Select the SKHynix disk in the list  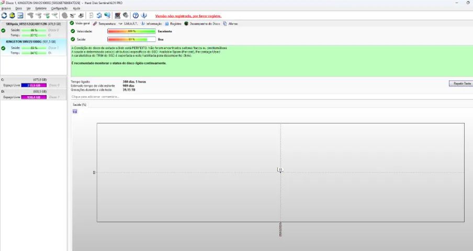click(33, 24)
